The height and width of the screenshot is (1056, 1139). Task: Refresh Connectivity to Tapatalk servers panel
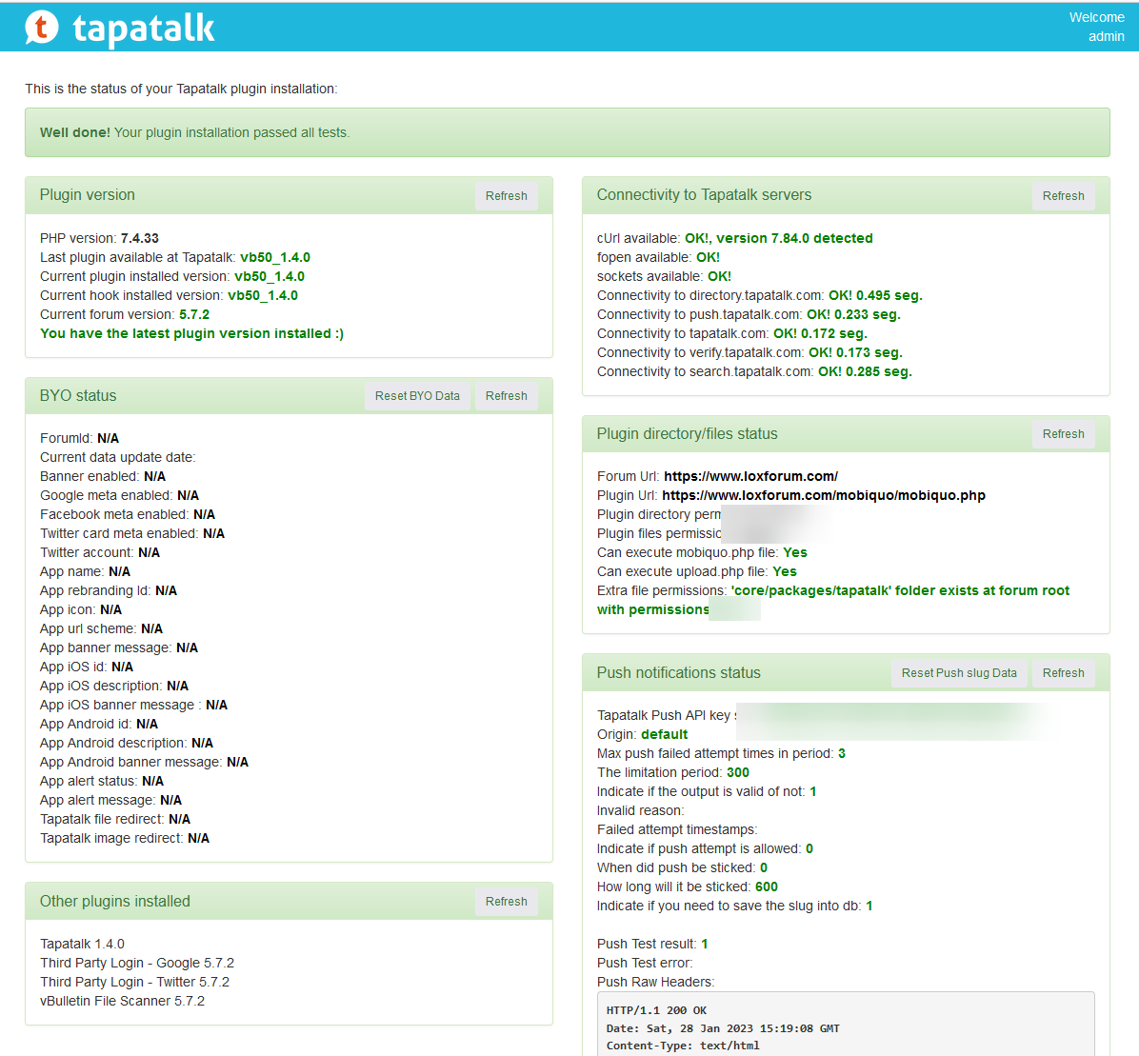[1064, 196]
